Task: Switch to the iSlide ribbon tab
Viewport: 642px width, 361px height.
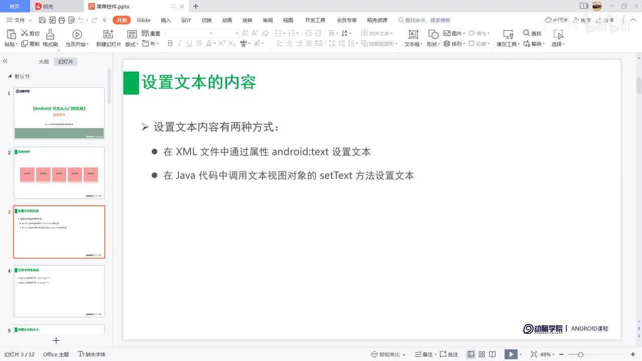Action: tap(144, 20)
